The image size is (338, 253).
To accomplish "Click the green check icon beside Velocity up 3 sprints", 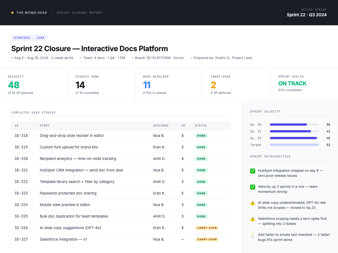I will 253,187.
